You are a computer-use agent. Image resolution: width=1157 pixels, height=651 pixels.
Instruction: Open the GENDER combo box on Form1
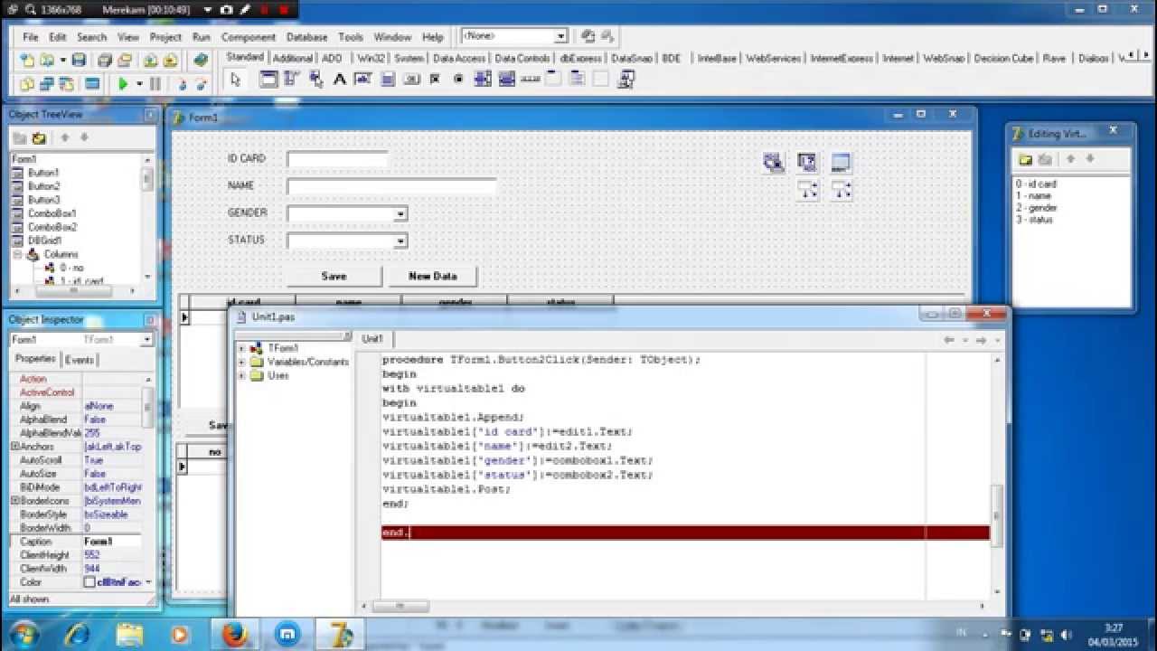[400, 214]
